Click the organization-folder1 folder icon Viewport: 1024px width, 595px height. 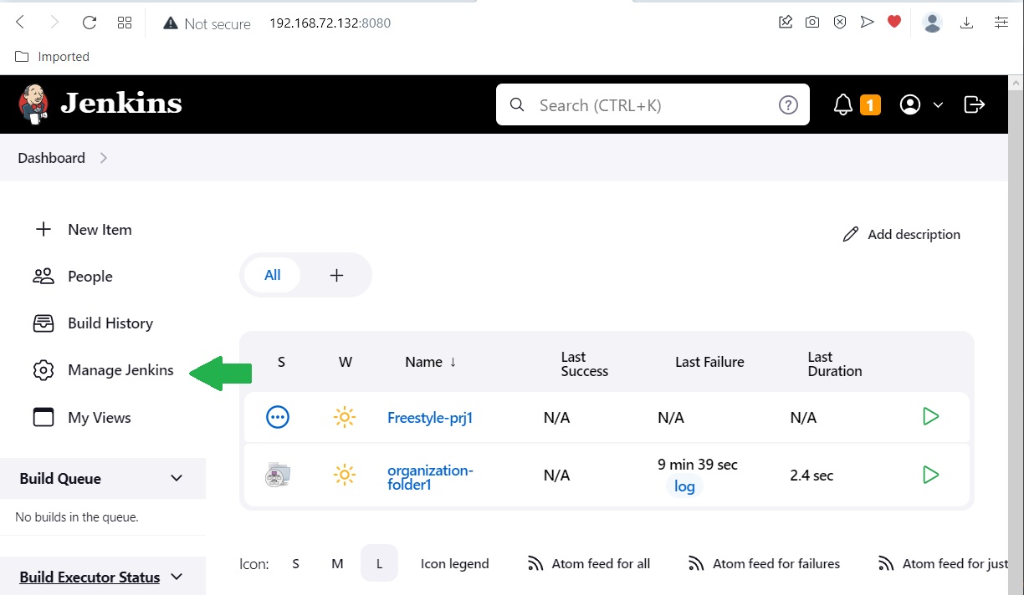point(278,475)
